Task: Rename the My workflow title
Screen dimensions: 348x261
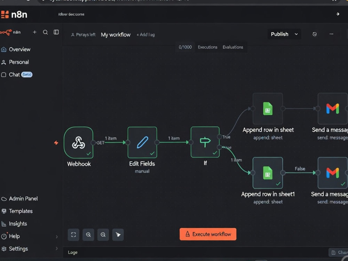Action: (116, 35)
